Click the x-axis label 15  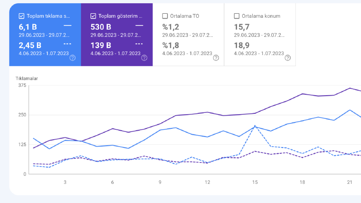[255, 182]
